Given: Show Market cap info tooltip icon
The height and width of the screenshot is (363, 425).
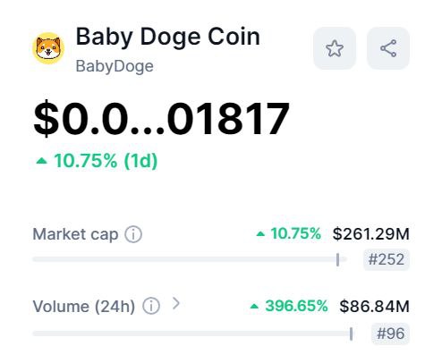Looking at the screenshot, I should pos(133,234).
